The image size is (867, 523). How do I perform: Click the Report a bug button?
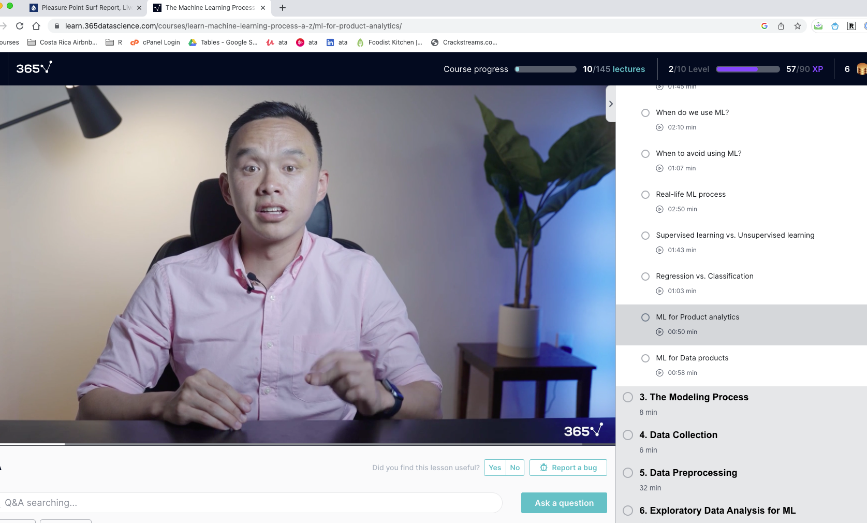[568, 468]
